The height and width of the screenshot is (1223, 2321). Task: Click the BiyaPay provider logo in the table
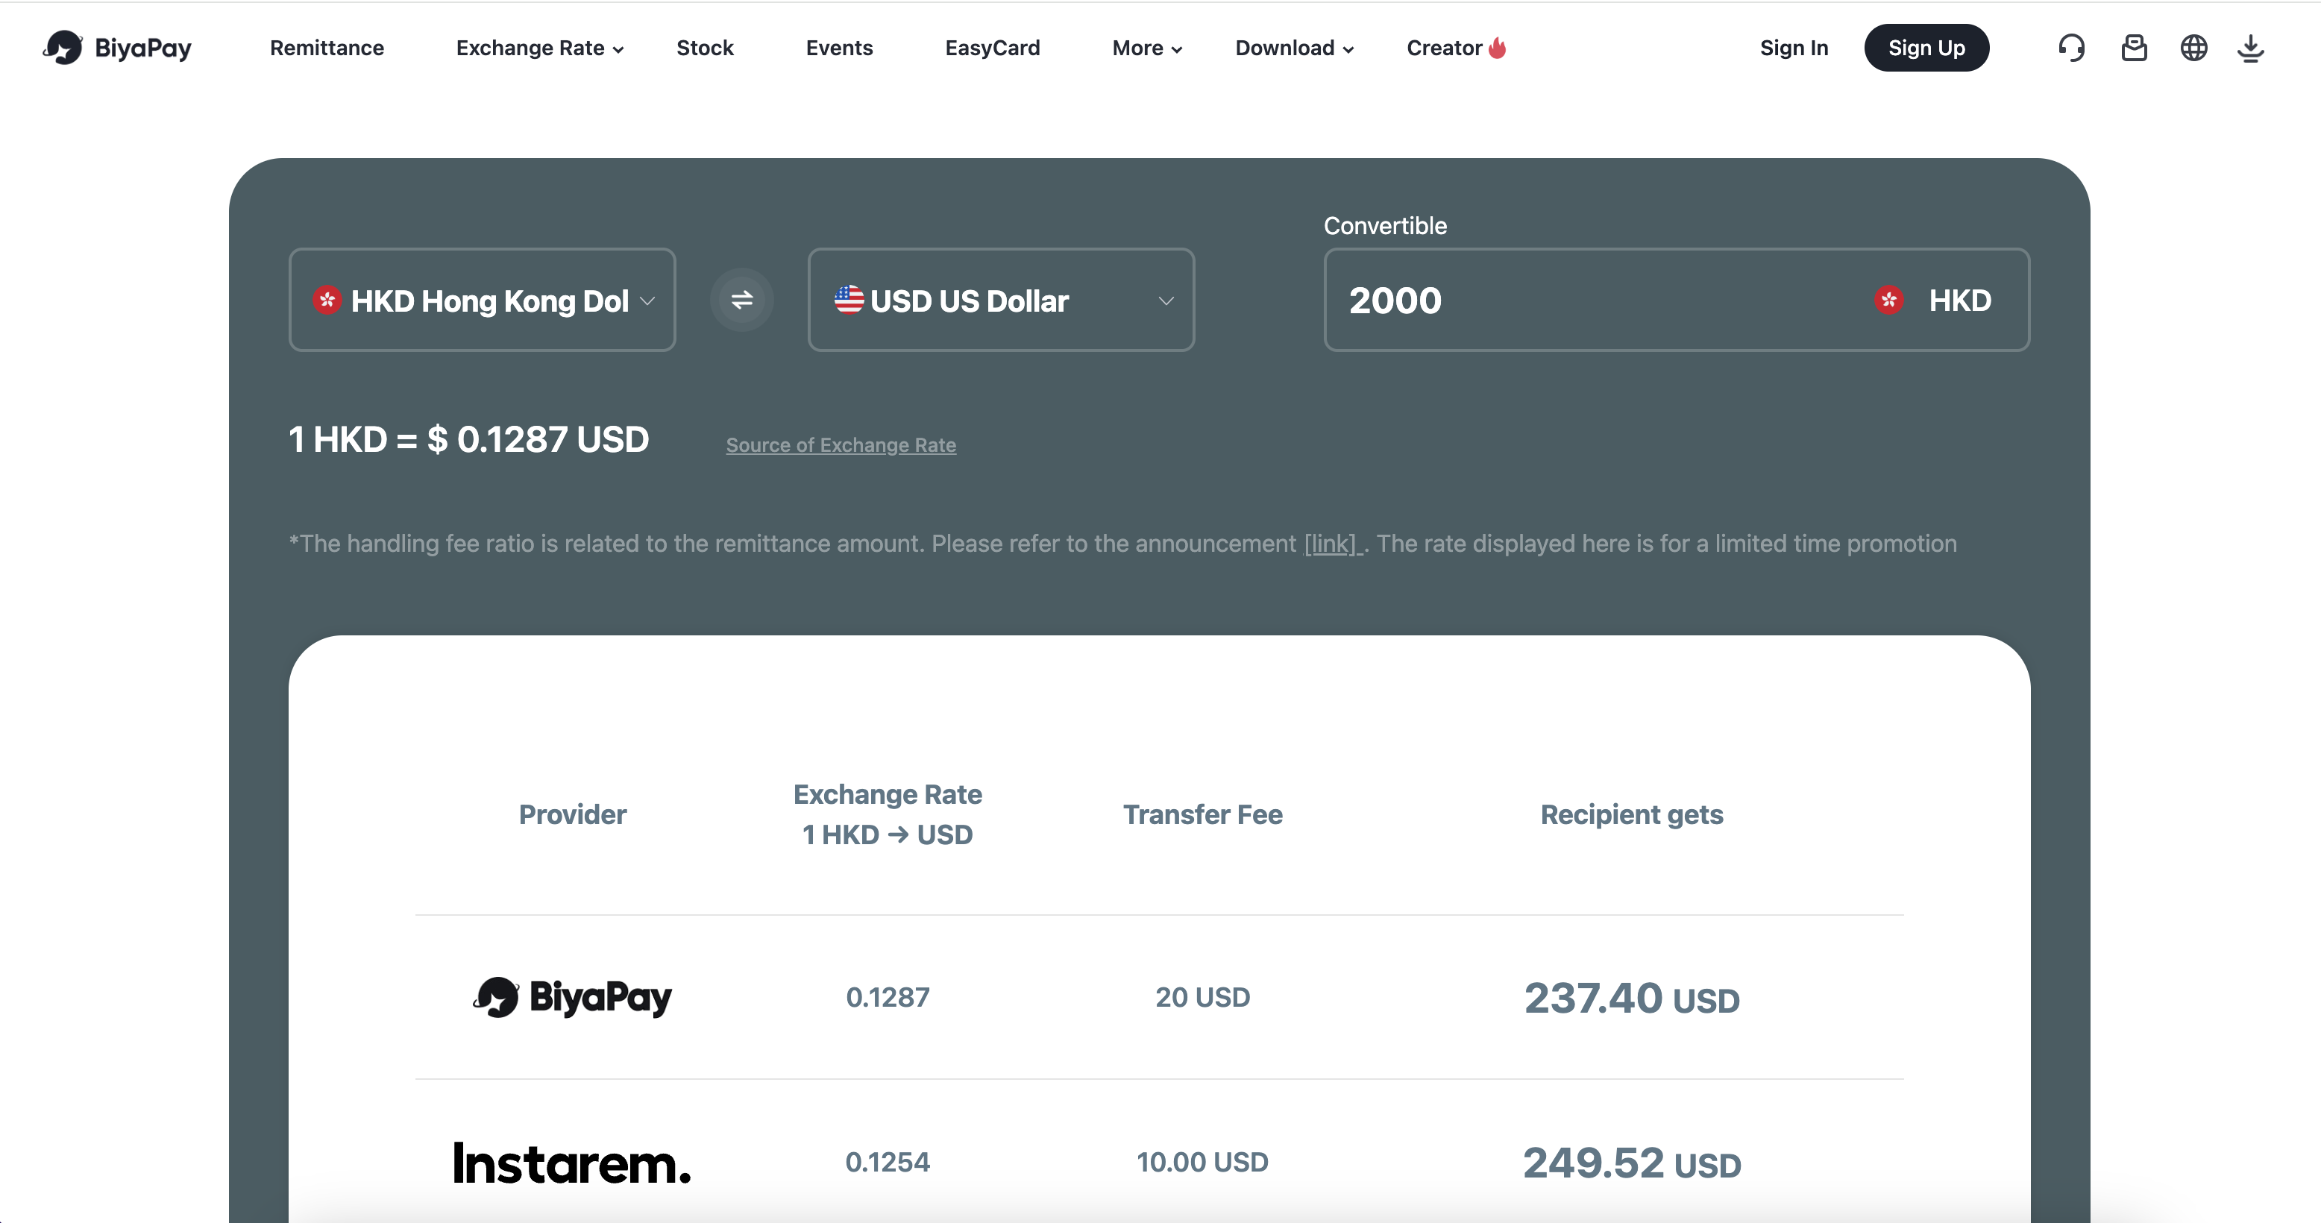(571, 998)
